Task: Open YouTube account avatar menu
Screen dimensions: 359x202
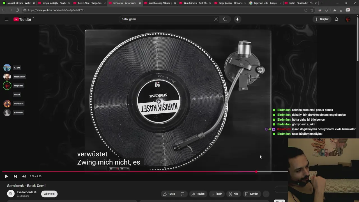Action: 348,19
